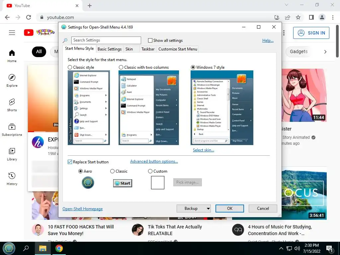Image resolution: width=340 pixels, height=255 pixels.
Task: Select Classic with two columns style
Action: (x=121, y=67)
